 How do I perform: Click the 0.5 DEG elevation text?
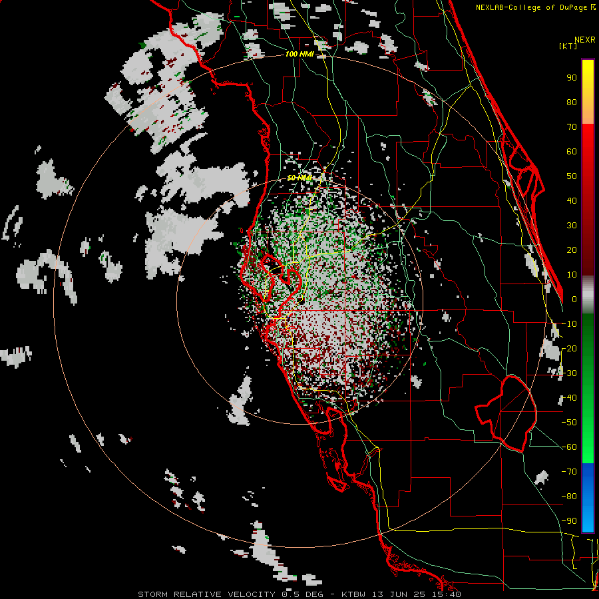[302, 594]
